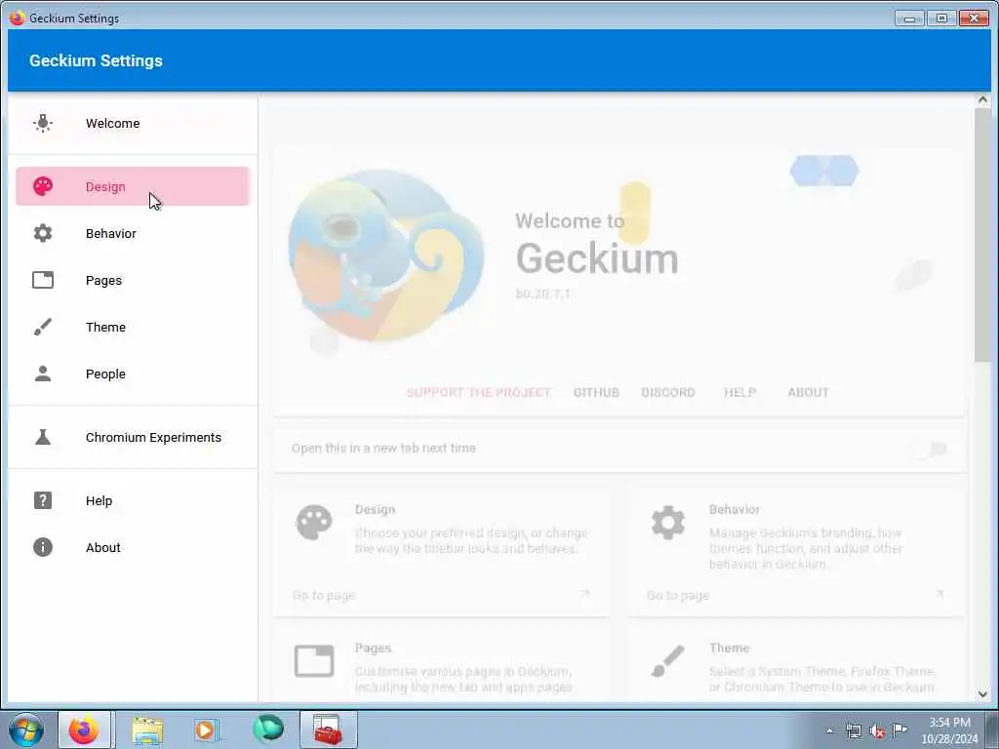Open Firefox from the taskbar
The image size is (999, 749).
pyautogui.click(x=85, y=729)
